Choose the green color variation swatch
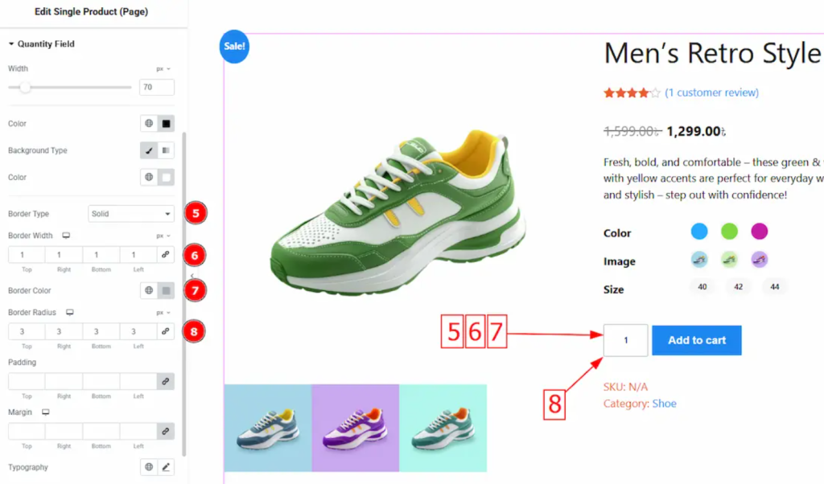 pos(729,231)
